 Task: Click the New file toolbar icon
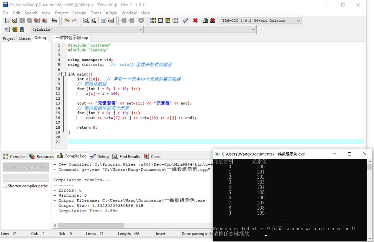coord(7,20)
